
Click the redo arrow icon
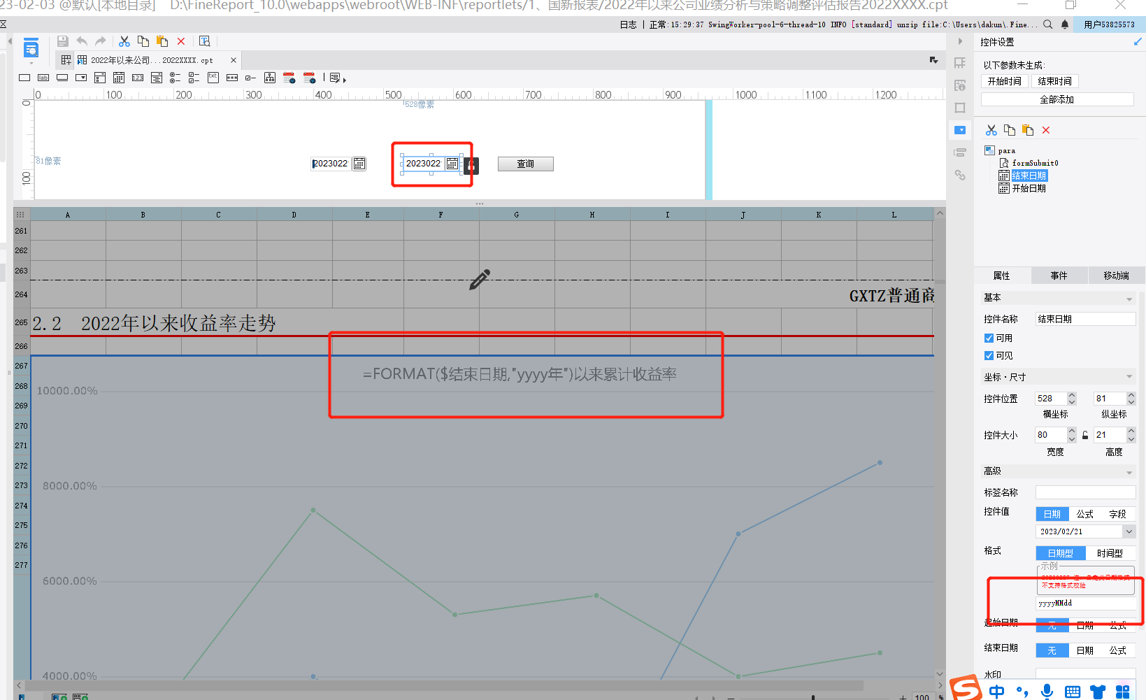click(x=101, y=41)
